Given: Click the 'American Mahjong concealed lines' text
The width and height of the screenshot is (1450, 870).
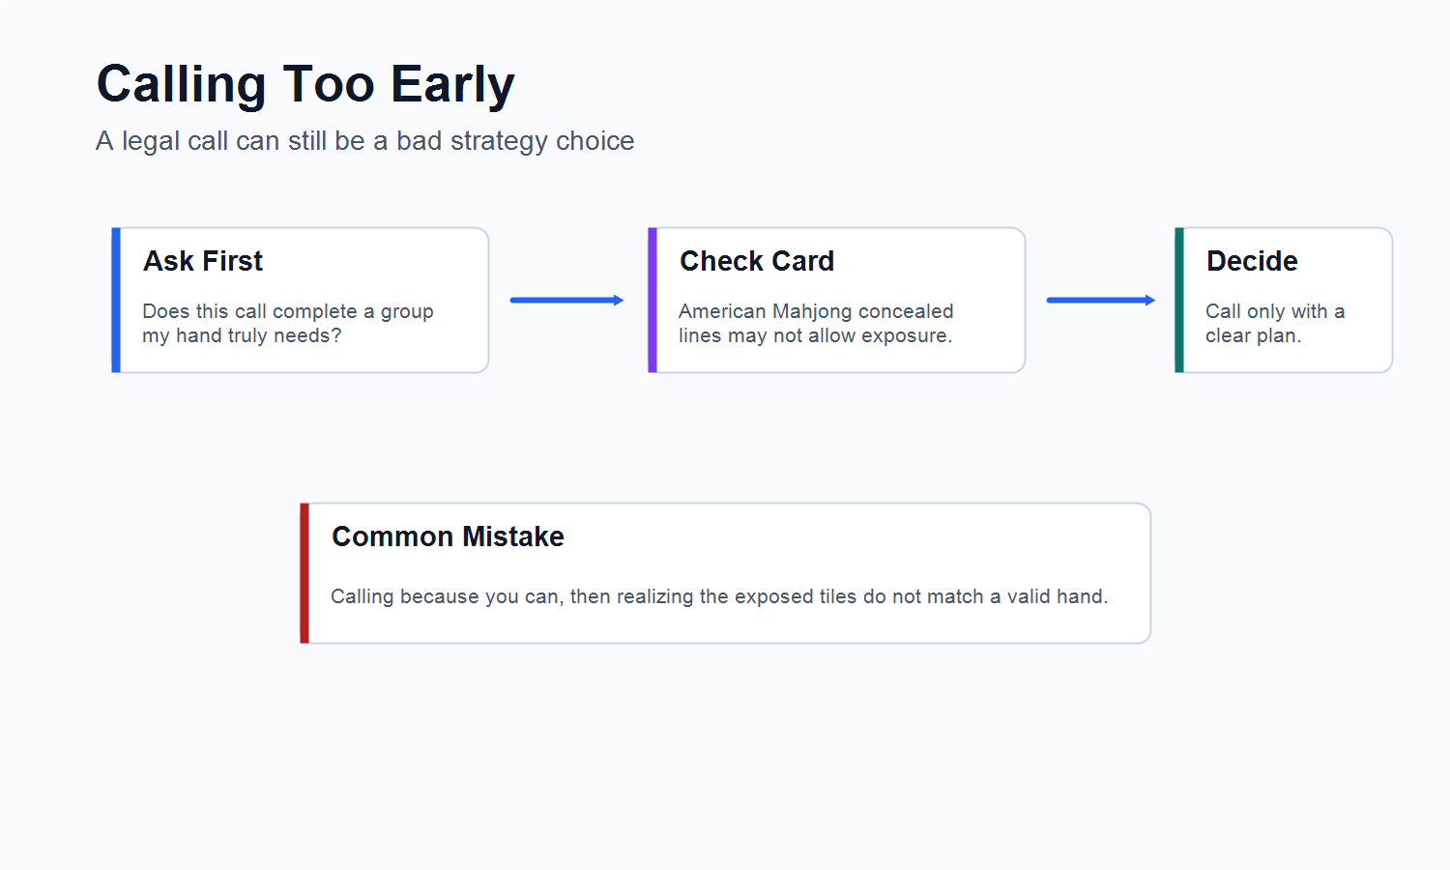Looking at the screenshot, I should click(x=816, y=323).
